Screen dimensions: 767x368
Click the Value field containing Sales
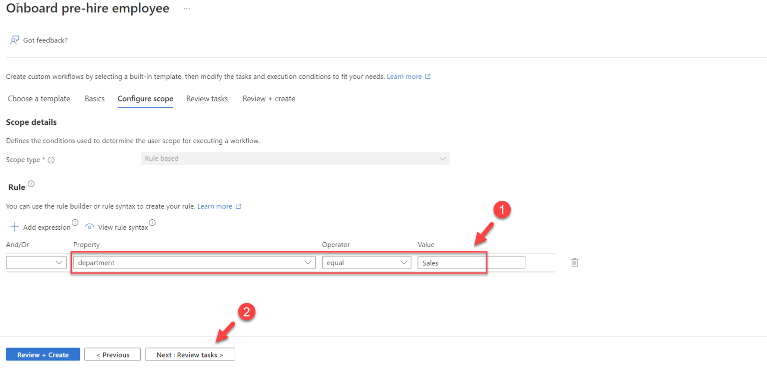(471, 263)
